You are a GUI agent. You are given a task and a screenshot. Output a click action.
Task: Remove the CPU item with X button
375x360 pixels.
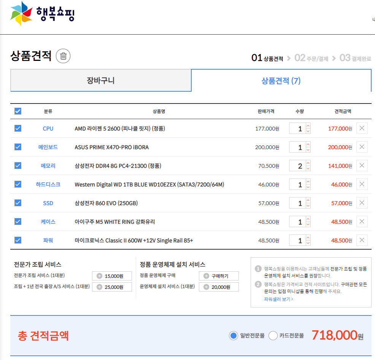pyautogui.click(x=362, y=128)
